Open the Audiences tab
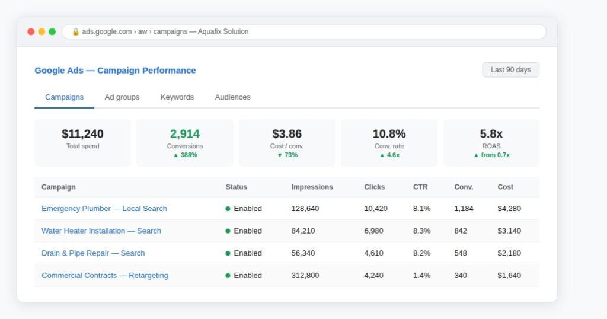607x319 pixels. (x=232, y=97)
